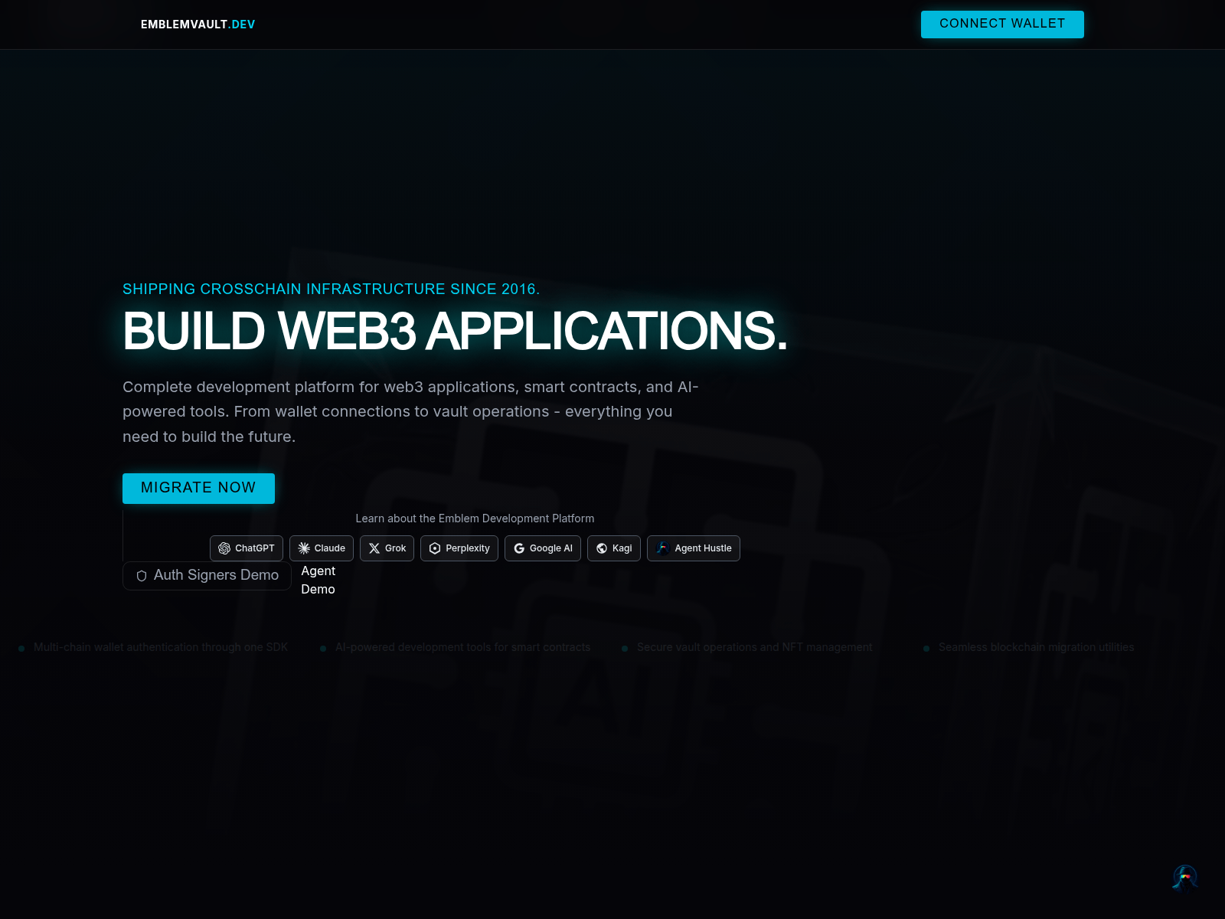Select the 'Secure vault operations' feature item

click(754, 647)
